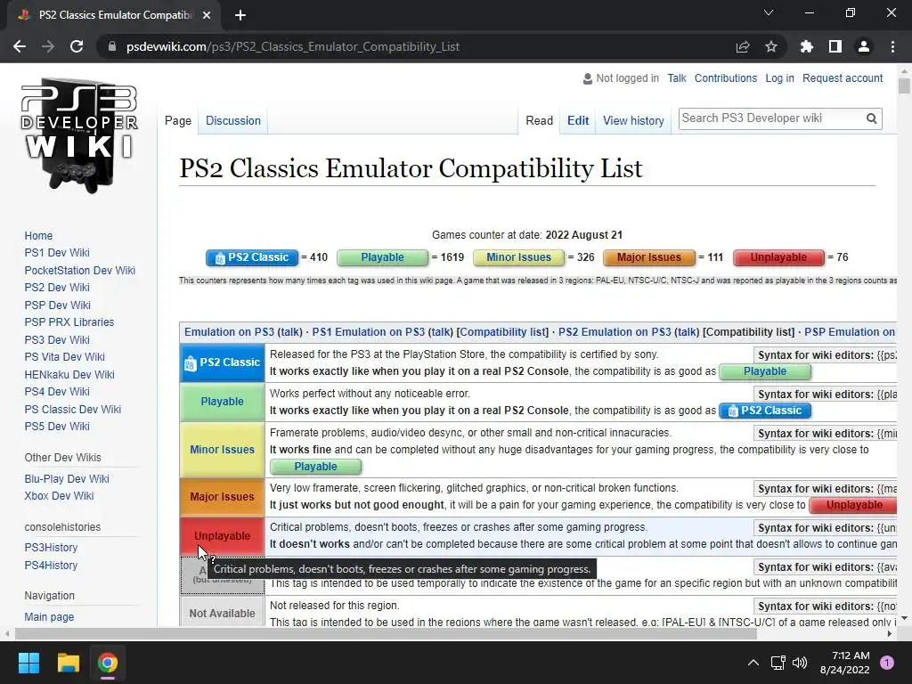Select the browser tab PS2 Classics Emulator
The image size is (912, 684).
pyautogui.click(x=115, y=15)
